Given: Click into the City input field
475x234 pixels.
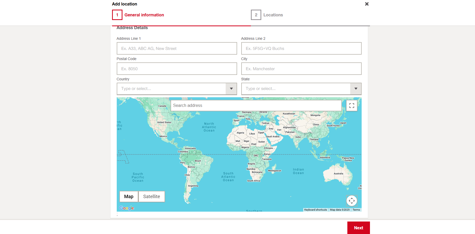Looking at the screenshot, I should (x=301, y=69).
